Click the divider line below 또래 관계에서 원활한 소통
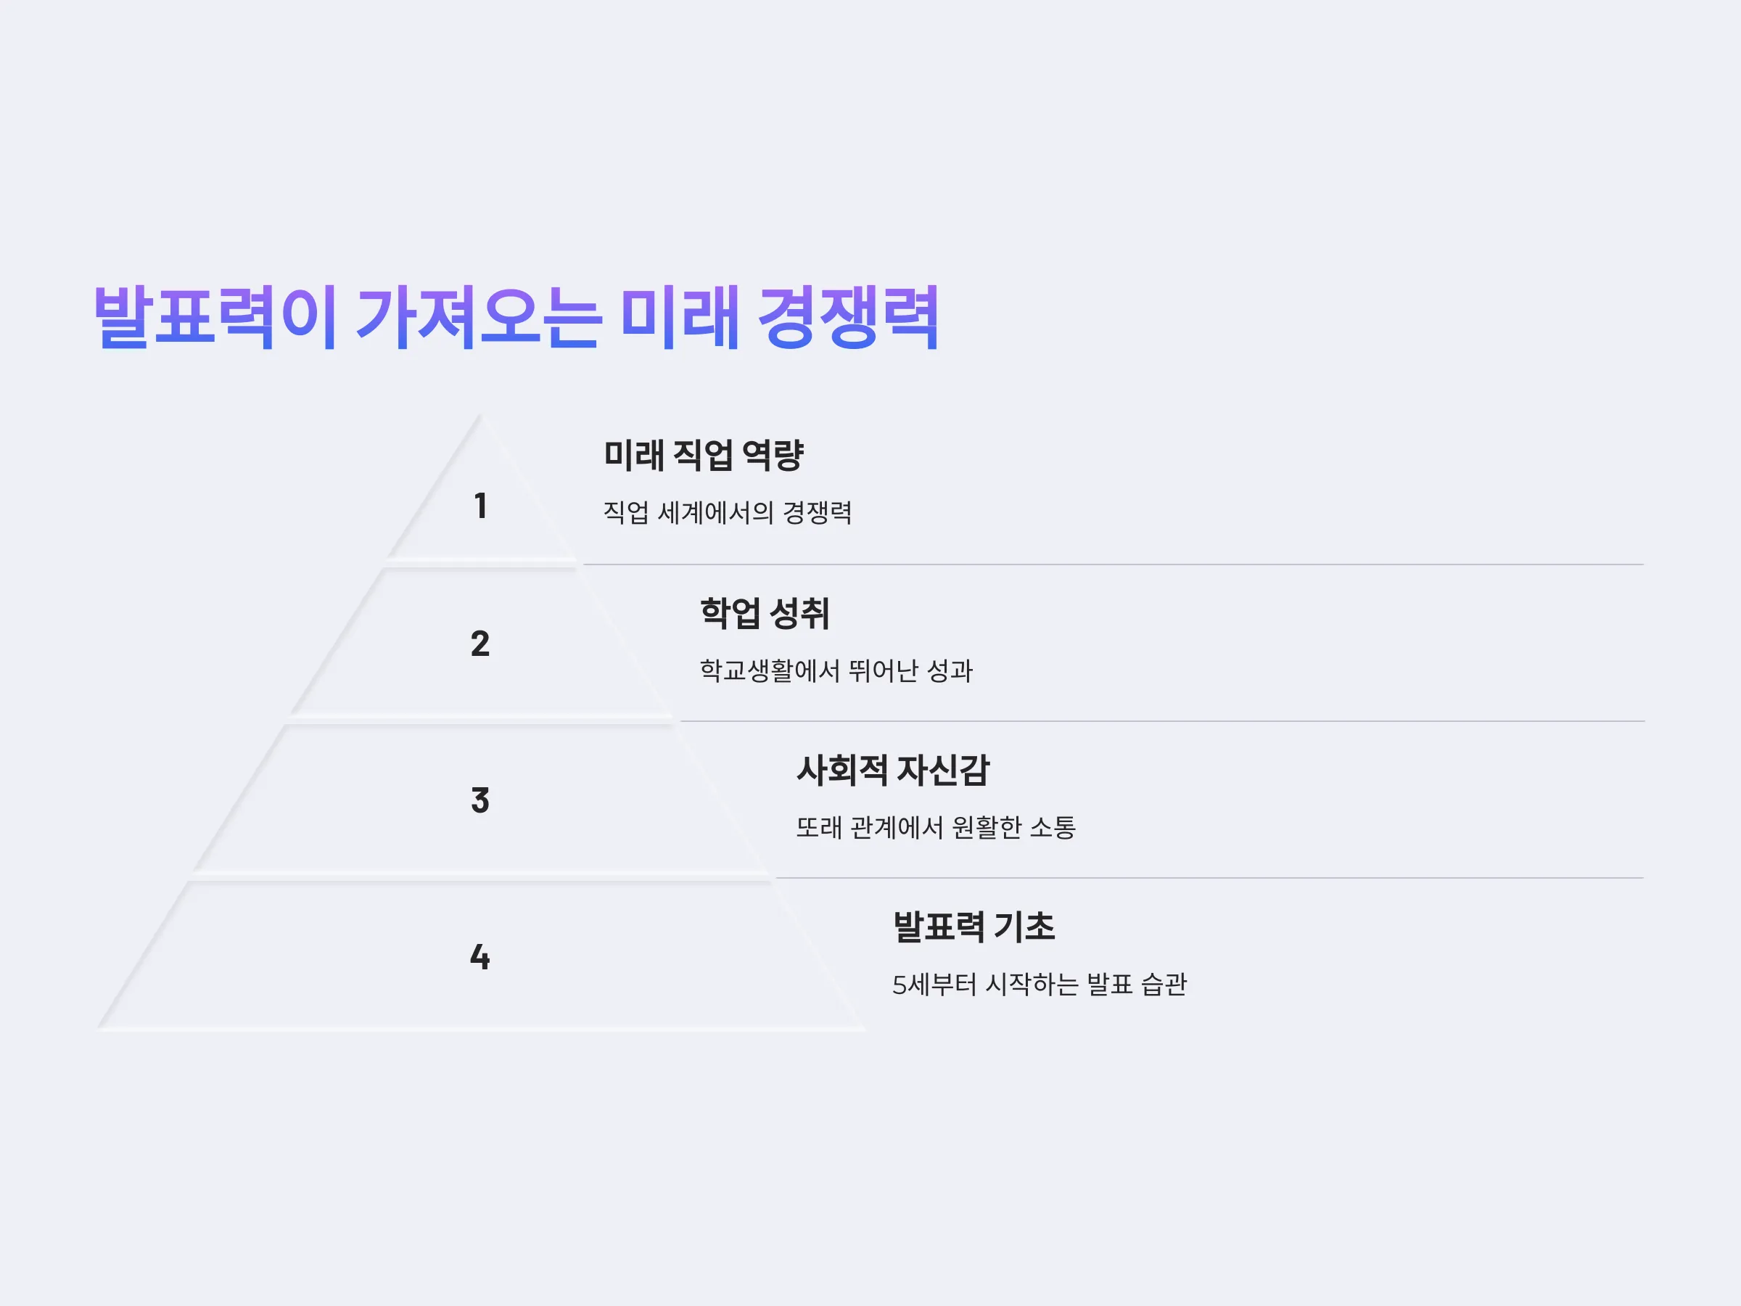The width and height of the screenshot is (1741, 1306). (1210, 878)
